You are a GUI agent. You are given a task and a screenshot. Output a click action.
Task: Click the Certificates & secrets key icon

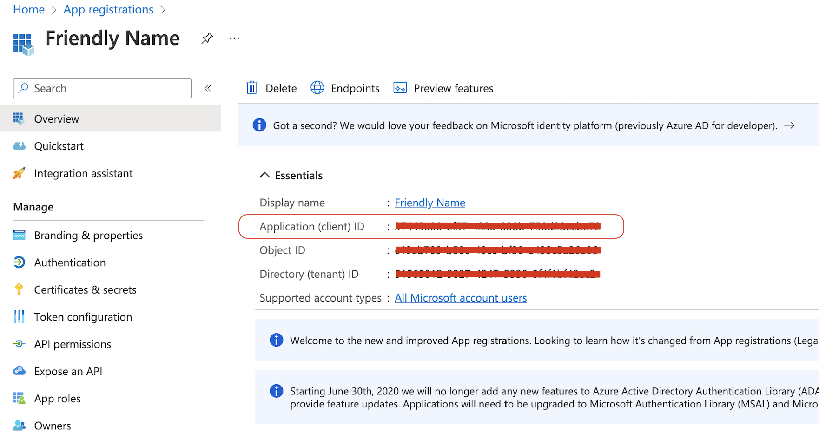point(19,289)
